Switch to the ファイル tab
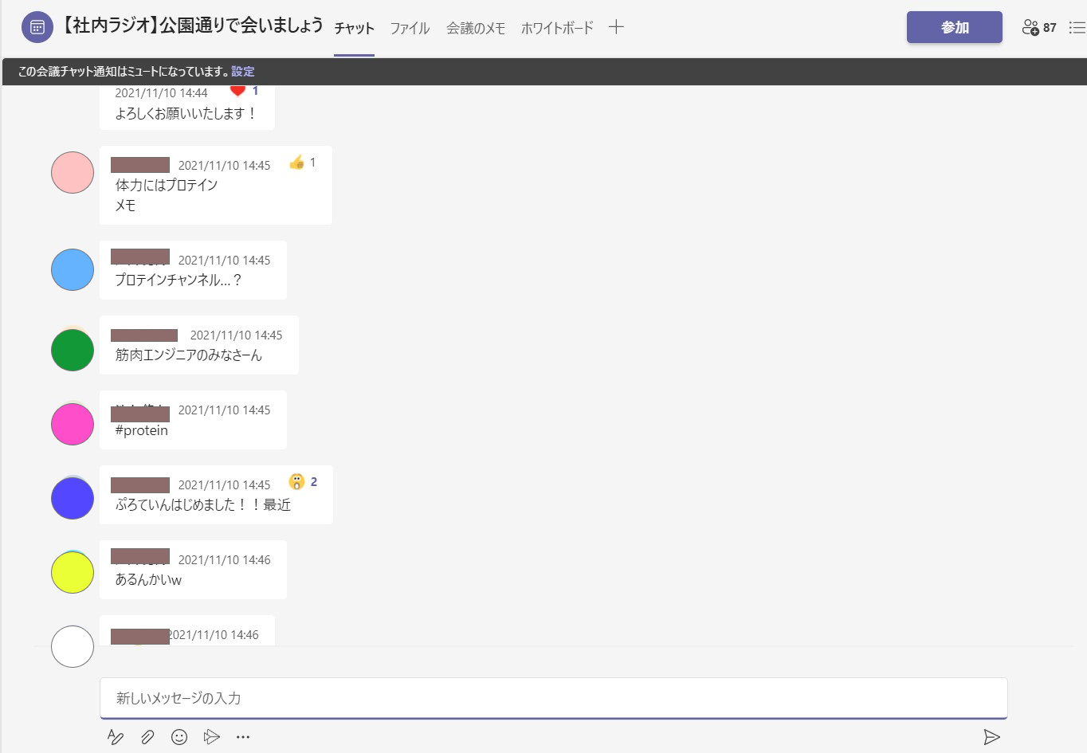This screenshot has height=753, width=1087. (410, 28)
